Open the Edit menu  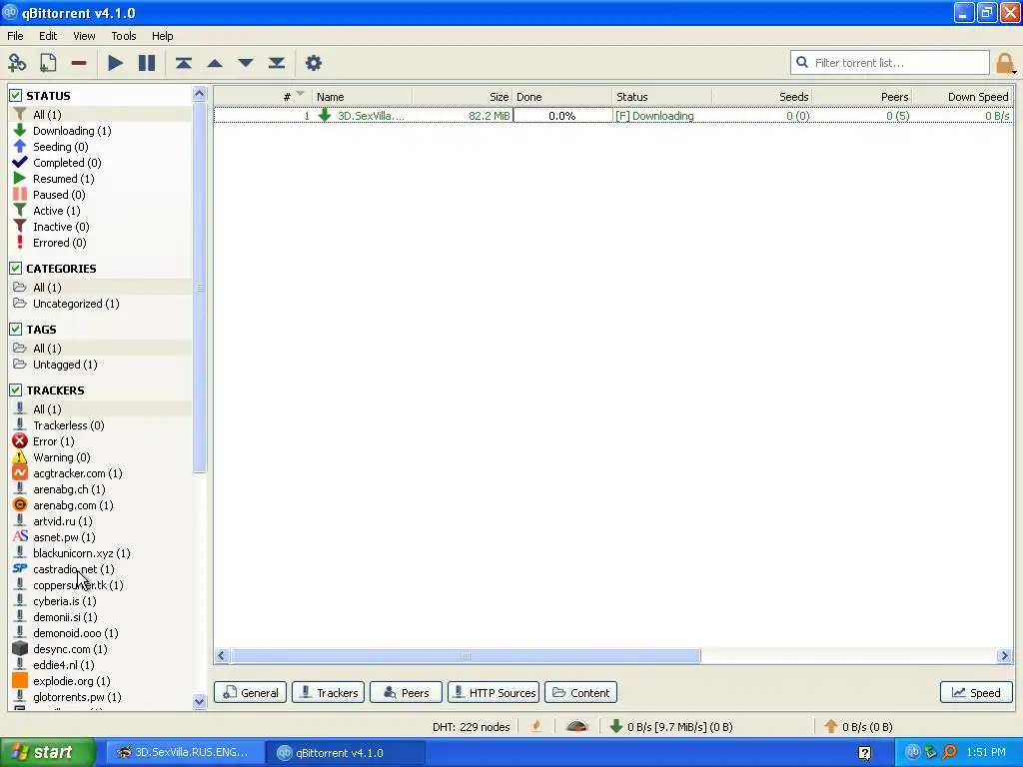pyautogui.click(x=48, y=36)
